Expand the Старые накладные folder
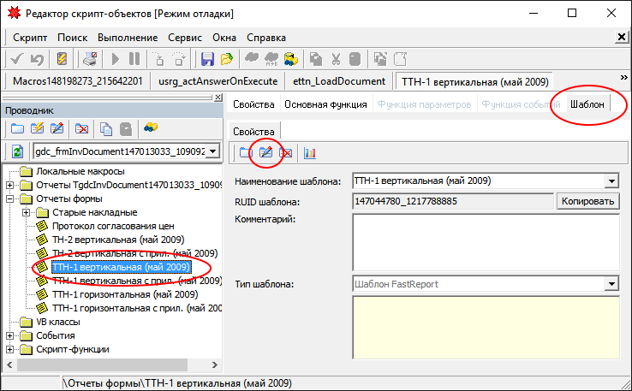This screenshot has height=391, width=632. [27, 212]
